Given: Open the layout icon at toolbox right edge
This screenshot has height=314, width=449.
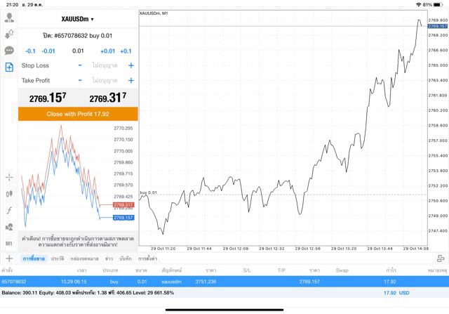Looking at the screenshot, I should [x=440, y=259].
